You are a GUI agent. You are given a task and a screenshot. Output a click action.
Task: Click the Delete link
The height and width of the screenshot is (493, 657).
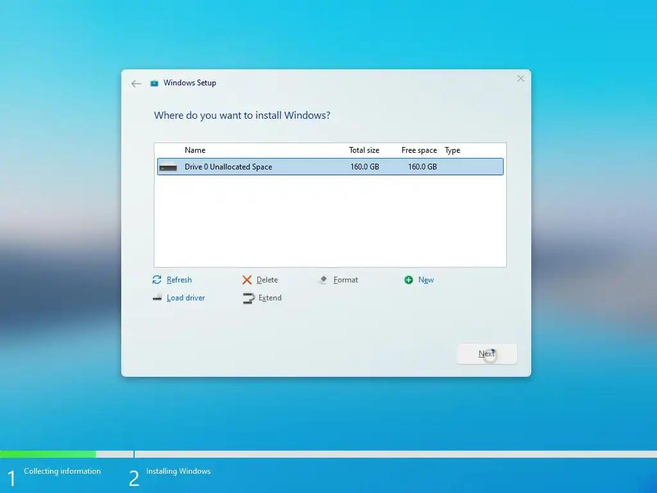coord(267,280)
